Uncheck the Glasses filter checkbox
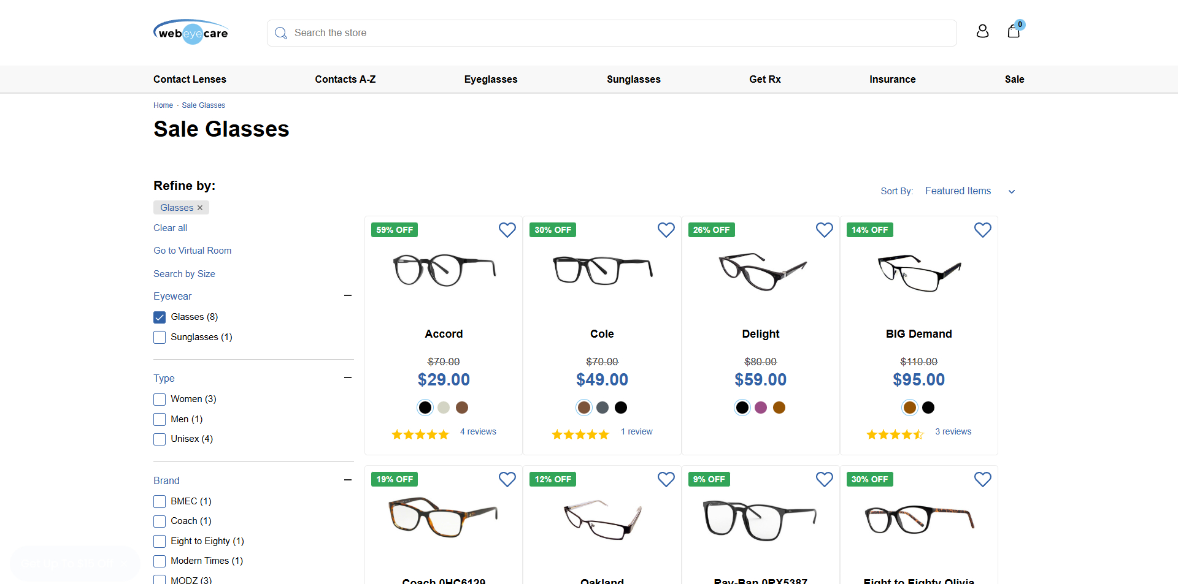 click(159, 317)
